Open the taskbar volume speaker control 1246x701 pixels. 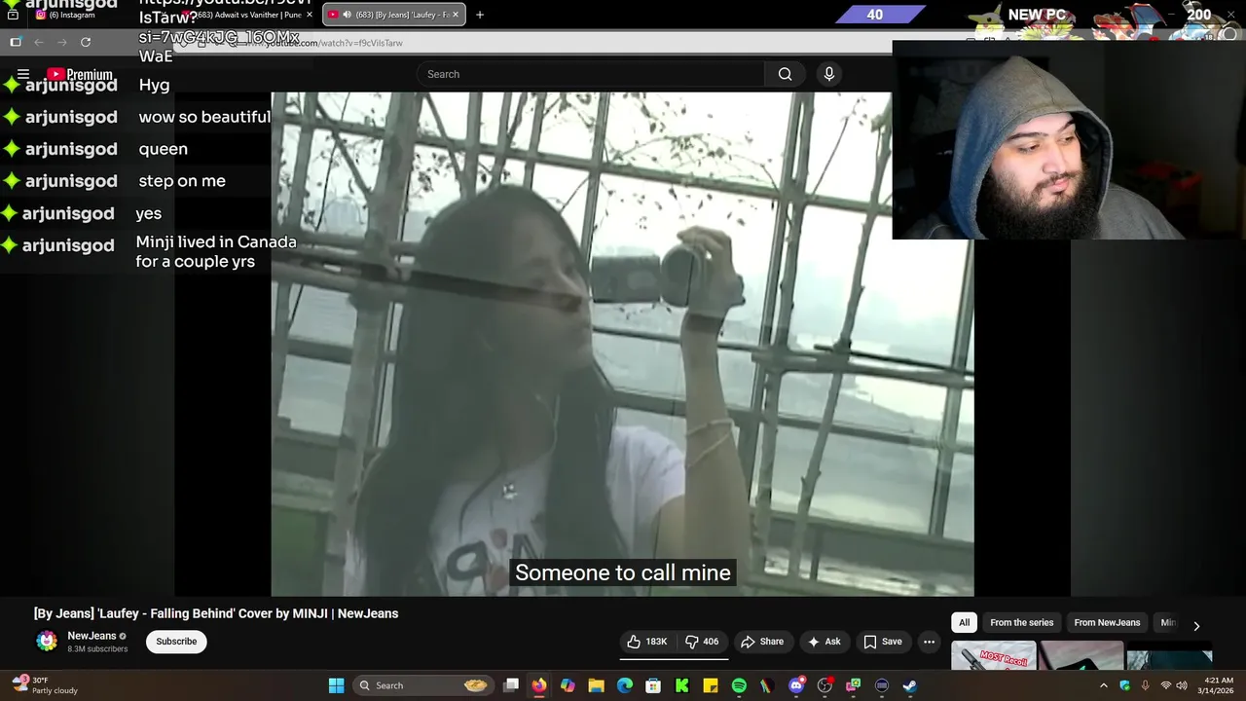[x=1182, y=685]
